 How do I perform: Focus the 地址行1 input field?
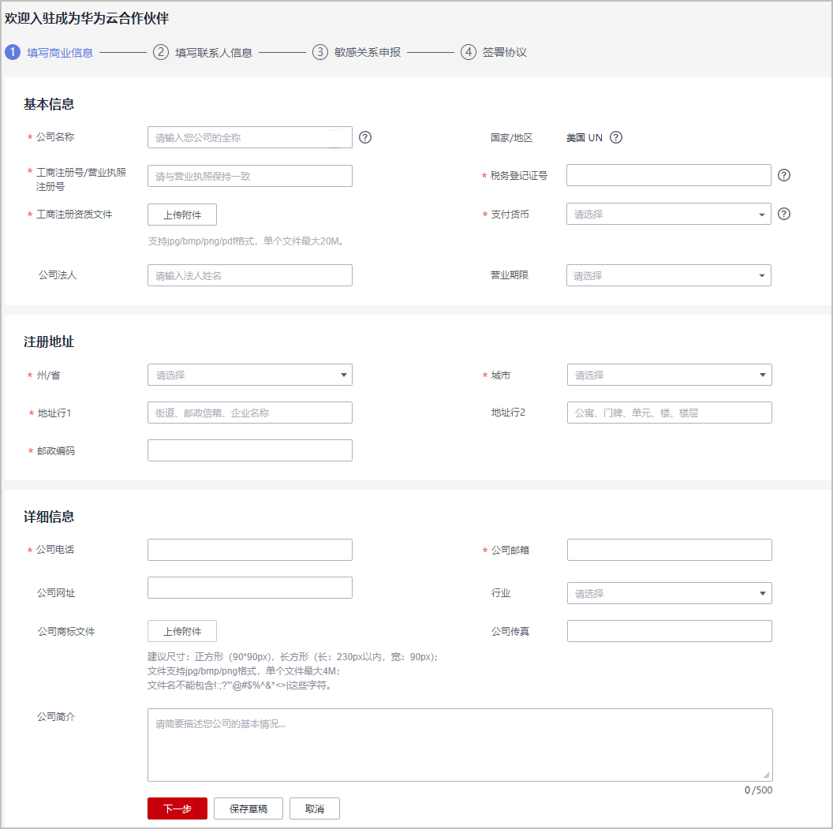coord(250,413)
